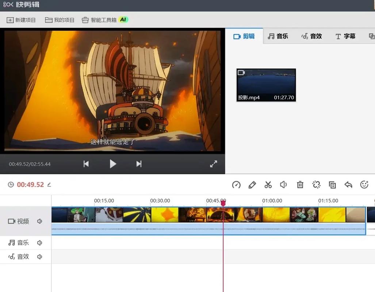Click the clock icon beside the timecode
The image size is (375, 292).
11,185
